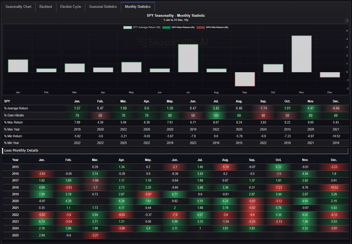Toggle SPY Max Return legend entry

179,27
